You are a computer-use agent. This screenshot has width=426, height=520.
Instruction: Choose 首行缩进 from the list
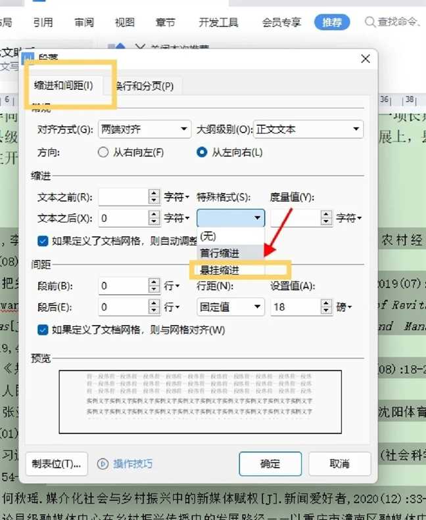click(220, 253)
